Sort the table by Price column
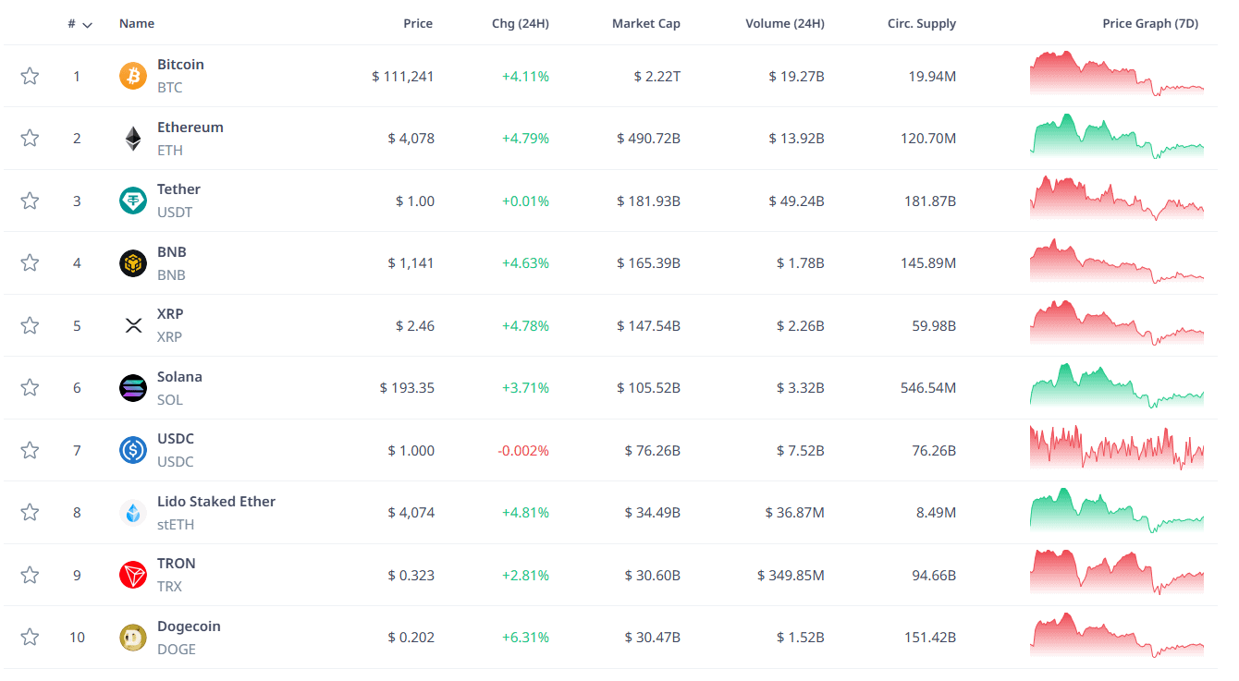The height and width of the screenshot is (681, 1239). 418,24
